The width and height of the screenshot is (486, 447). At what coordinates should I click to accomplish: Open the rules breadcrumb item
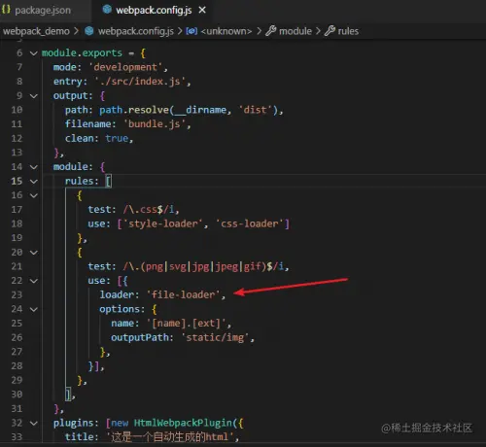(348, 31)
